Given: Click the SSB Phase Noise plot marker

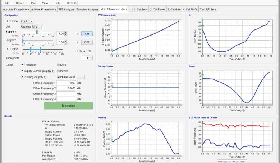Looking at the screenshot, I should 202,122.
